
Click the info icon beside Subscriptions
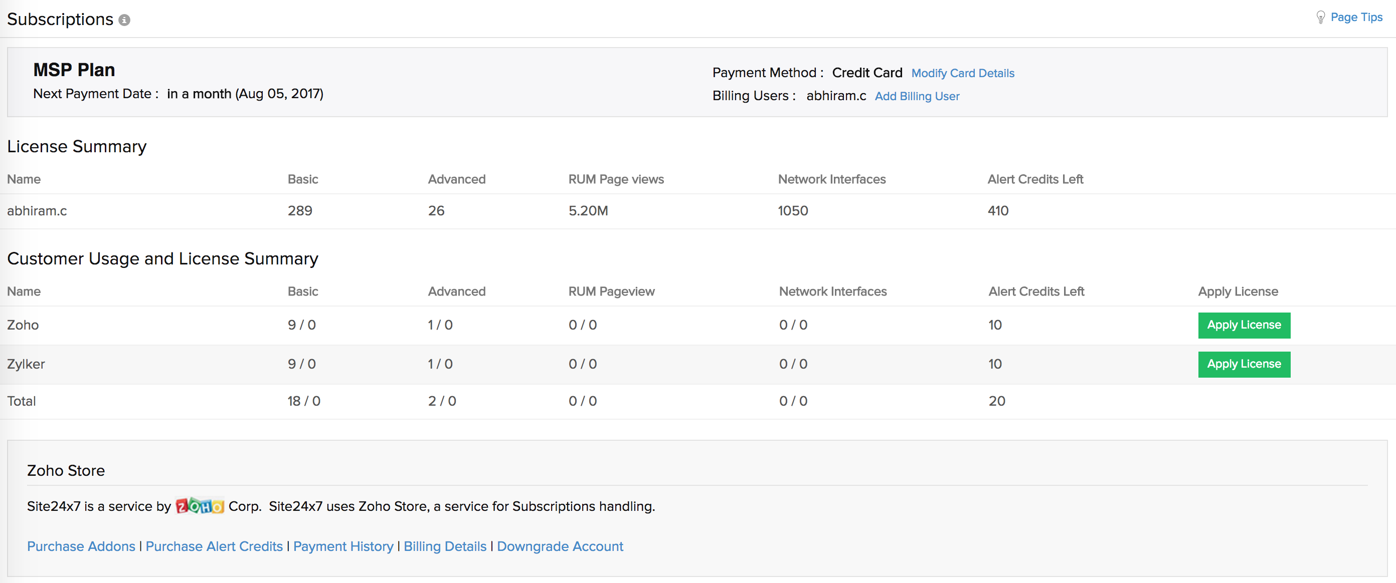click(x=124, y=20)
